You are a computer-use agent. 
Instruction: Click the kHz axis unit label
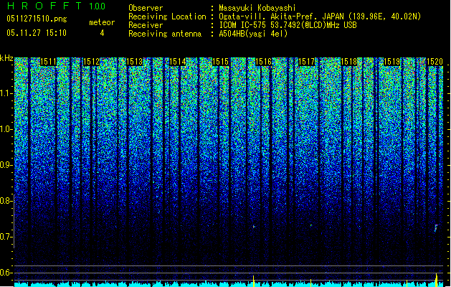click(x=6, y=58)
